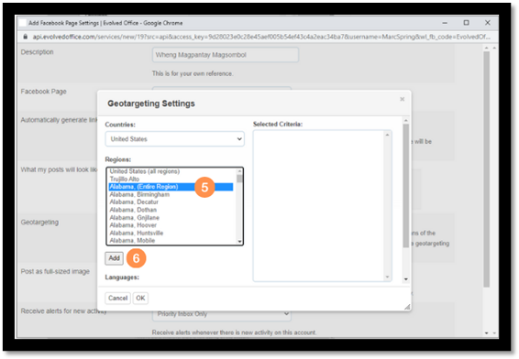The image size is (519, 359).
Task: Click the Regions list scrollbar thumb
Action: [x=239, y=179]
